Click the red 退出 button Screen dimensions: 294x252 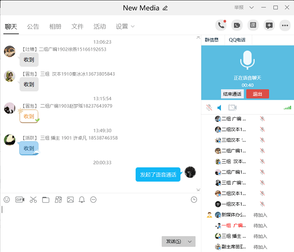coord(257,94)
